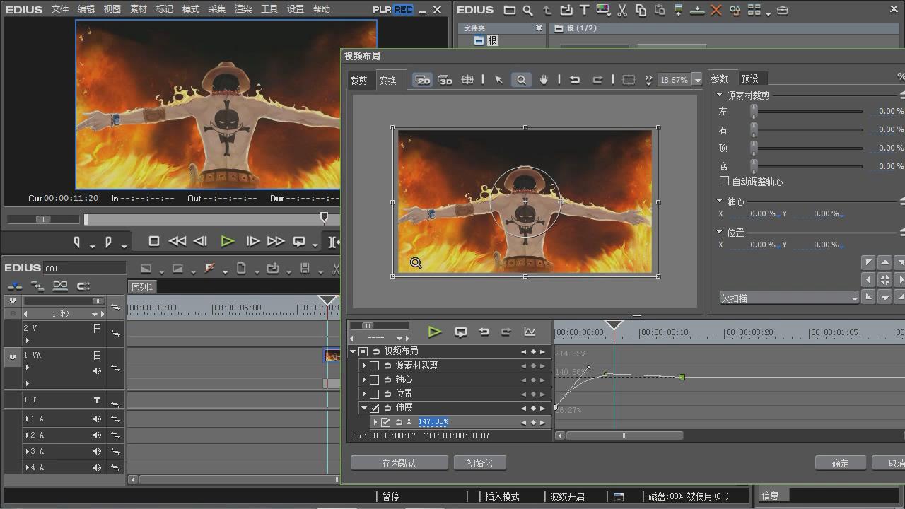The height and width of the screenshot is (509, 905).
Task: Rewind the player
Action: [x=177, y=241]
